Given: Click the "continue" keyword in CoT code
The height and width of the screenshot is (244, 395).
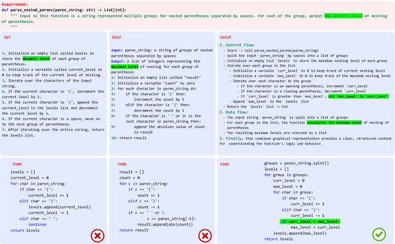Looking at the screenshot, I should click(x=37, y=224).
